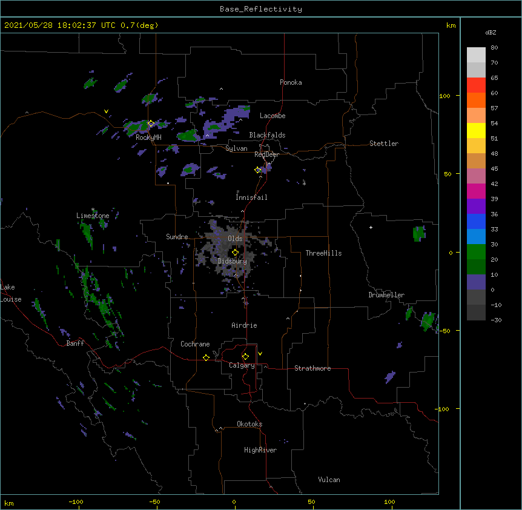
Task: Click the white asterisk east of RedDeer
Action: pos(304,184)
